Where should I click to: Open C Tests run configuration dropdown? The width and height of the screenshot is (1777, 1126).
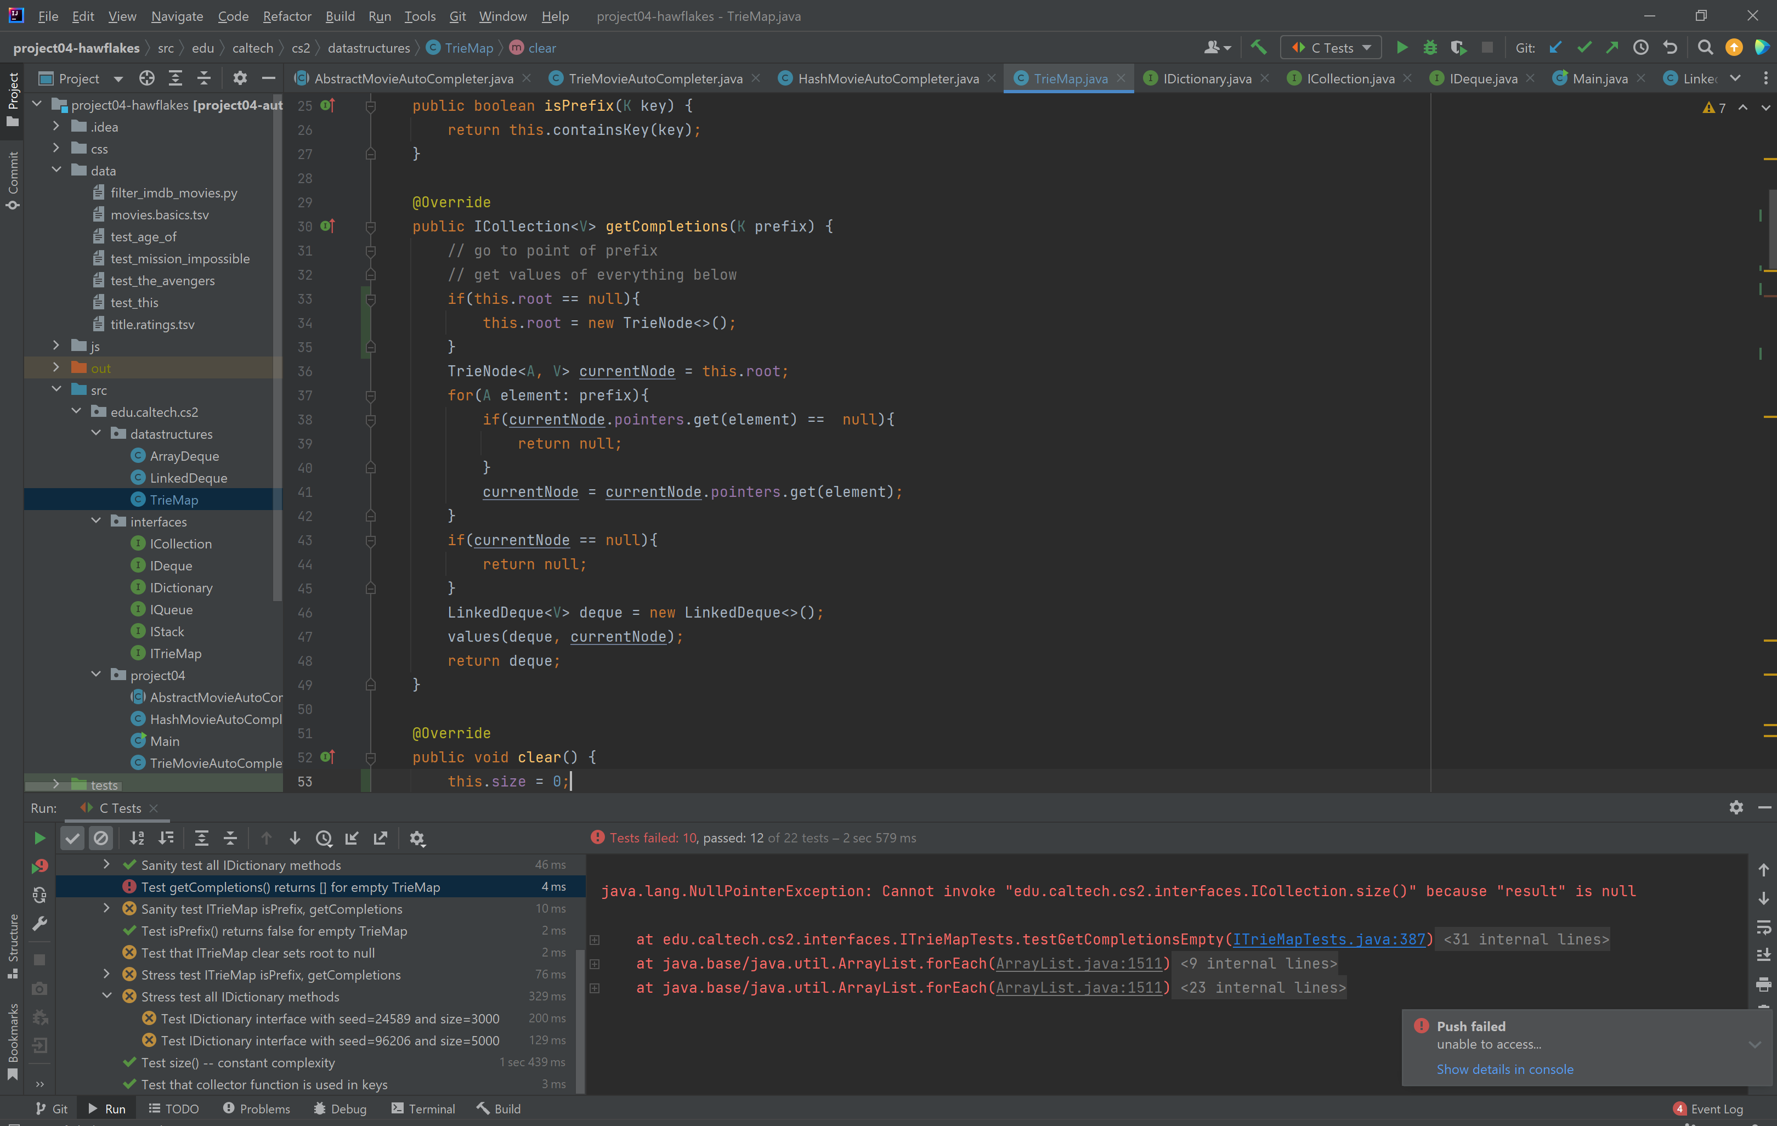1331,48
